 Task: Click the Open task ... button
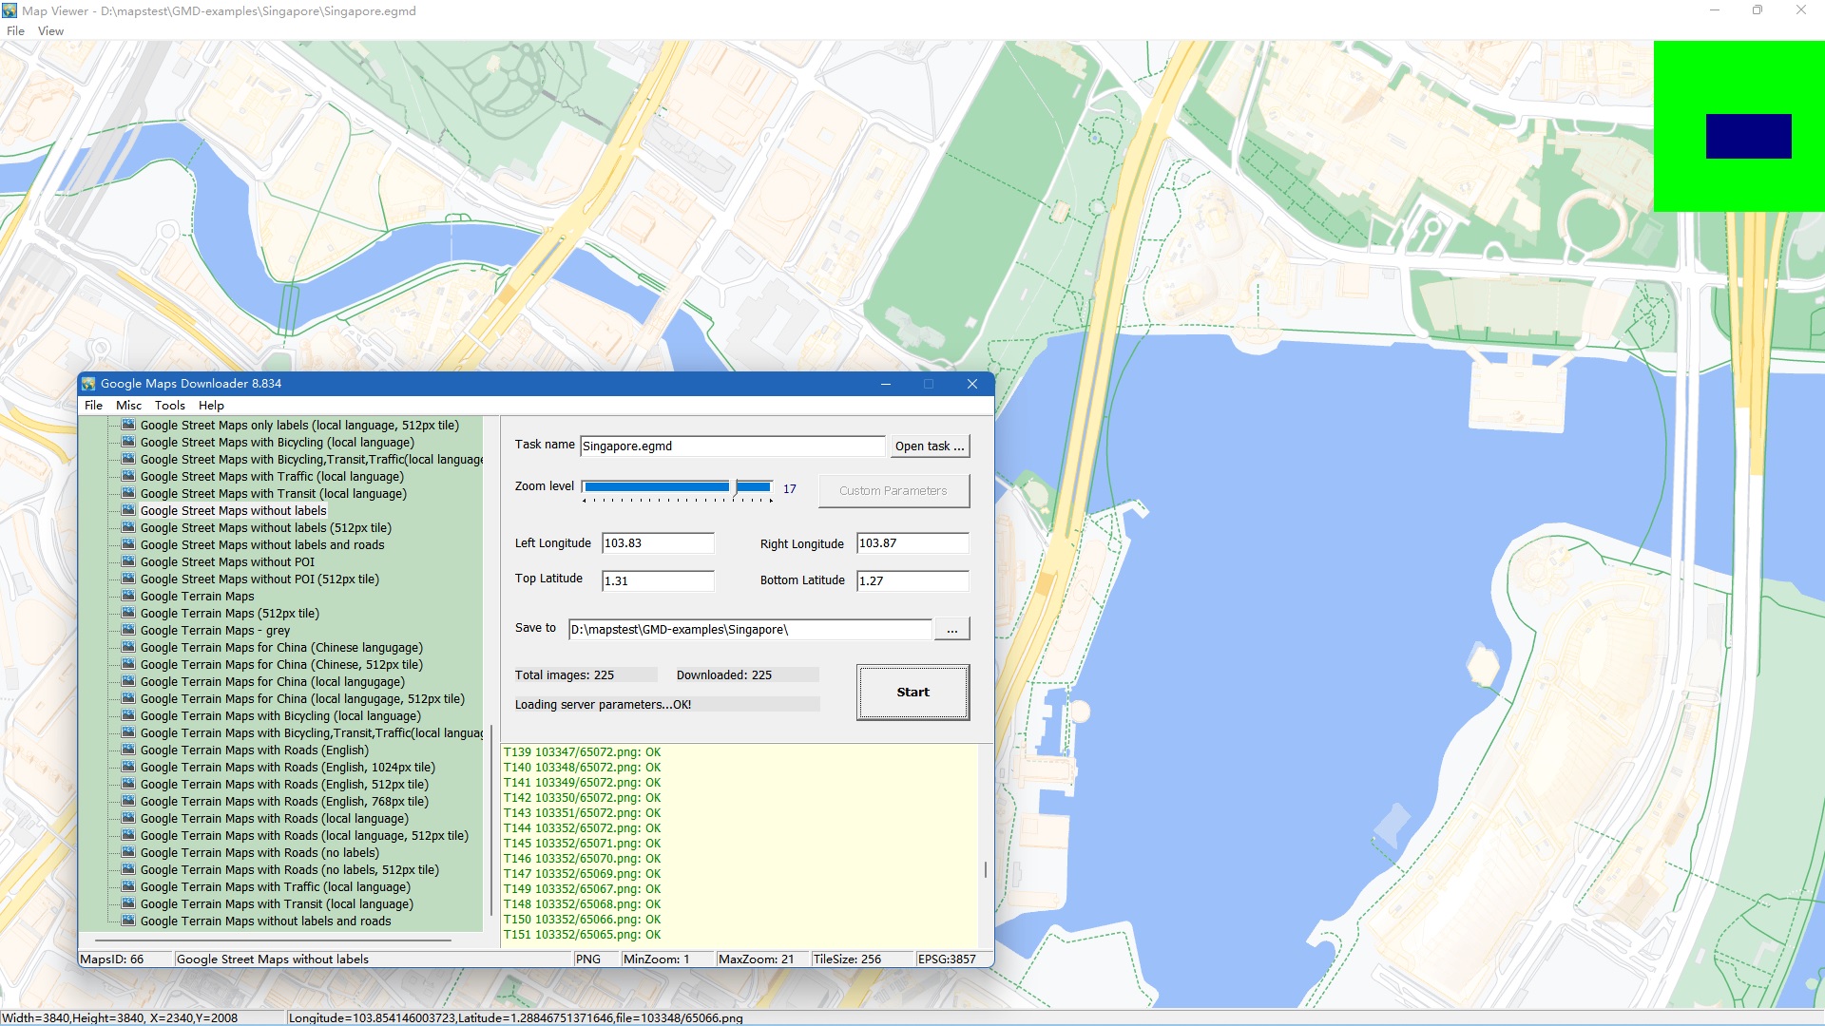[930, 446]
